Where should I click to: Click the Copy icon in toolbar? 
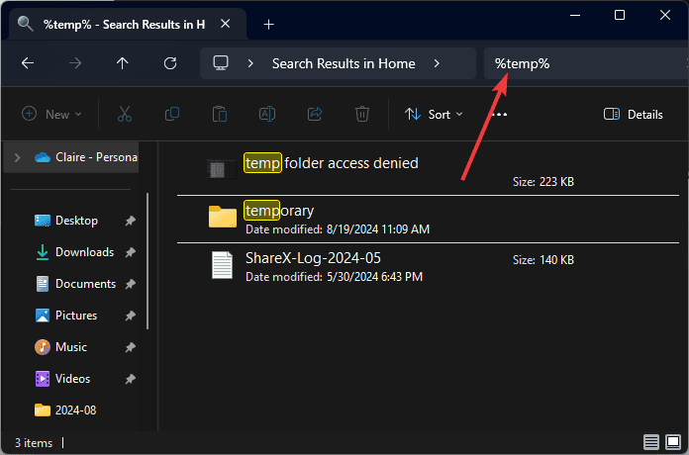click(x=171, y=114)
